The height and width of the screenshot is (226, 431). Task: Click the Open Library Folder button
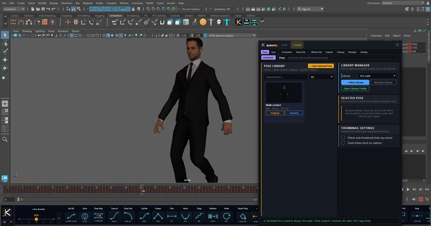click(x=355, y=88)
